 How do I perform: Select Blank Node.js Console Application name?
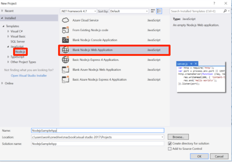[x=95, y=40]
